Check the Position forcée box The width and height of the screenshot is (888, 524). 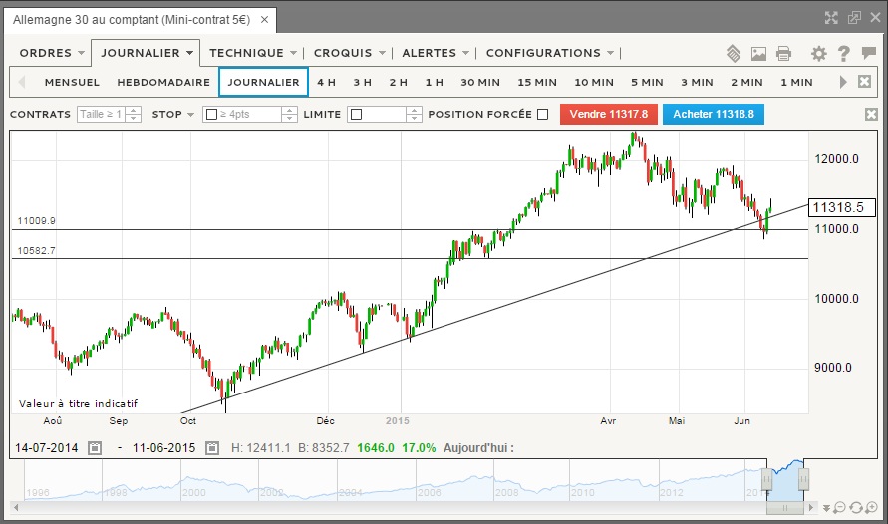pyautogui.click(x=542, y=115)
